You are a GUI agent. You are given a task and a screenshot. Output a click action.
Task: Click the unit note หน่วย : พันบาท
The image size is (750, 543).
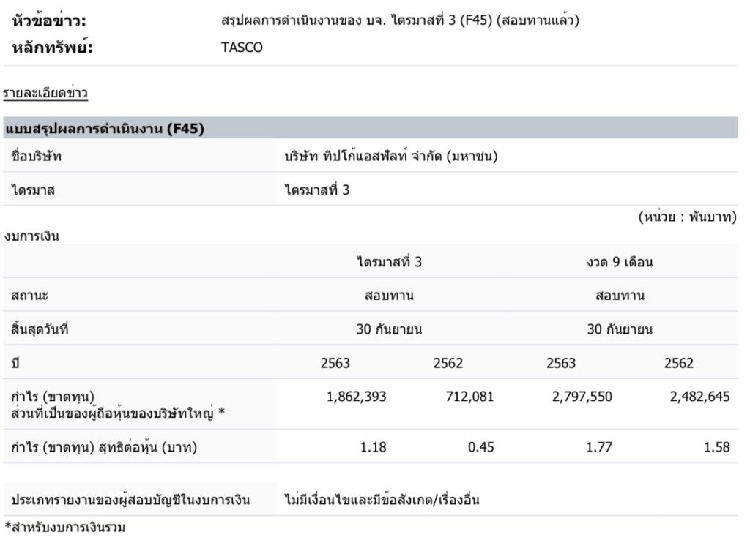point(687,217)
